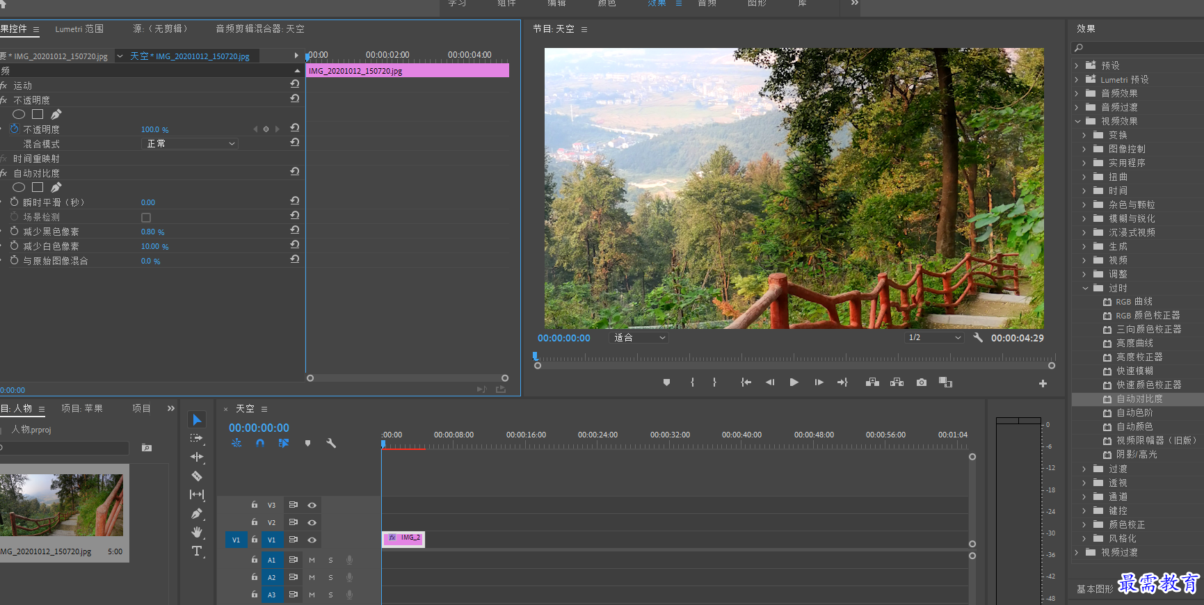Select the Pen tool in toolbar
This screenshot has width=1204, height=605.
[197, 513]
